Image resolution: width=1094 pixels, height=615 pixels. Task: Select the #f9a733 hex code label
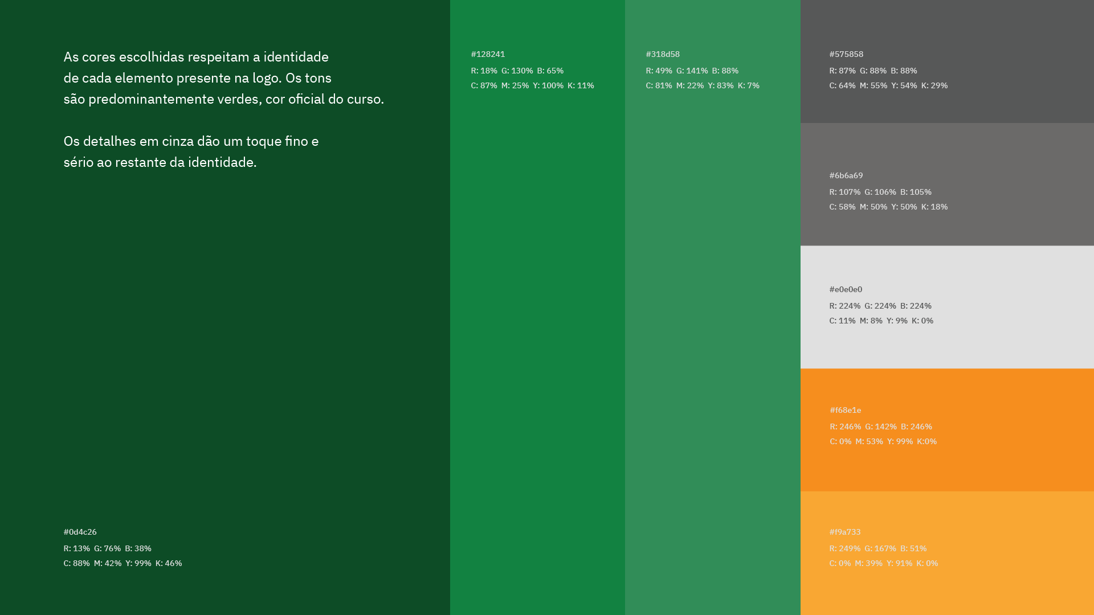pyautogui.click(x=845, y=532)
